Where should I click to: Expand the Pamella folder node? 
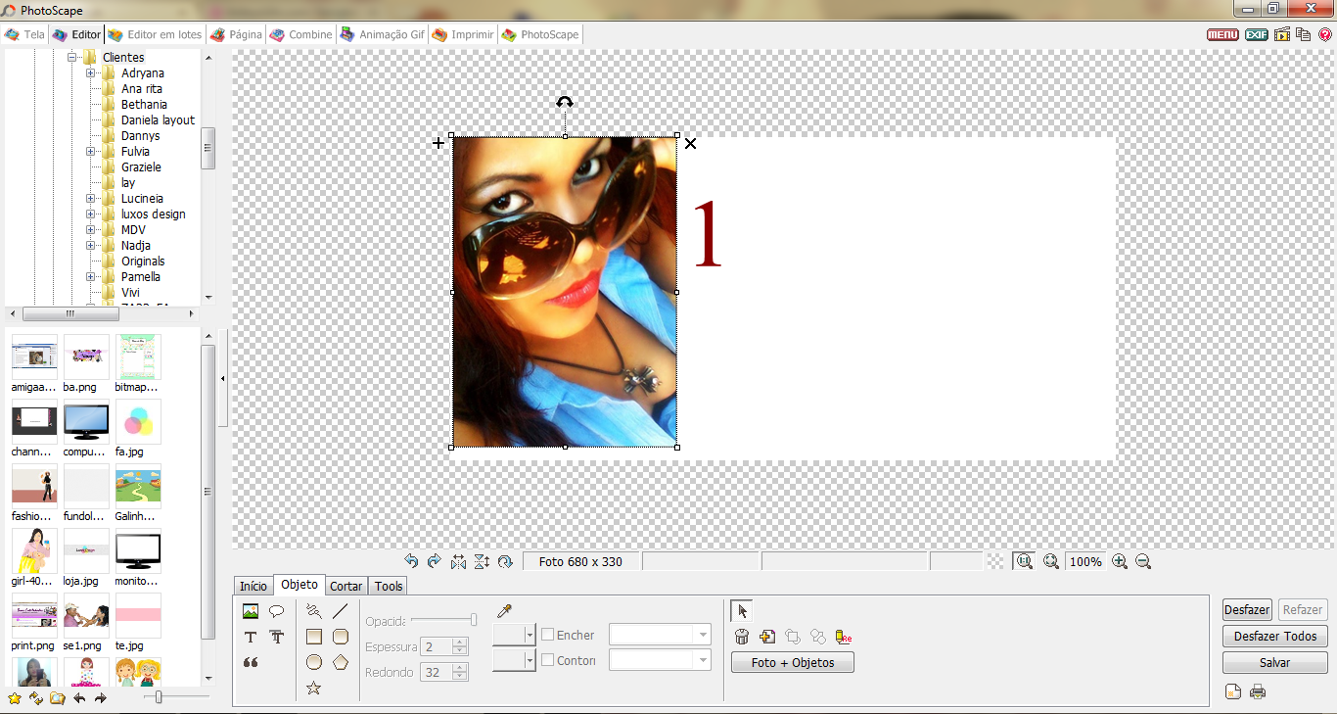coord(90,277)
